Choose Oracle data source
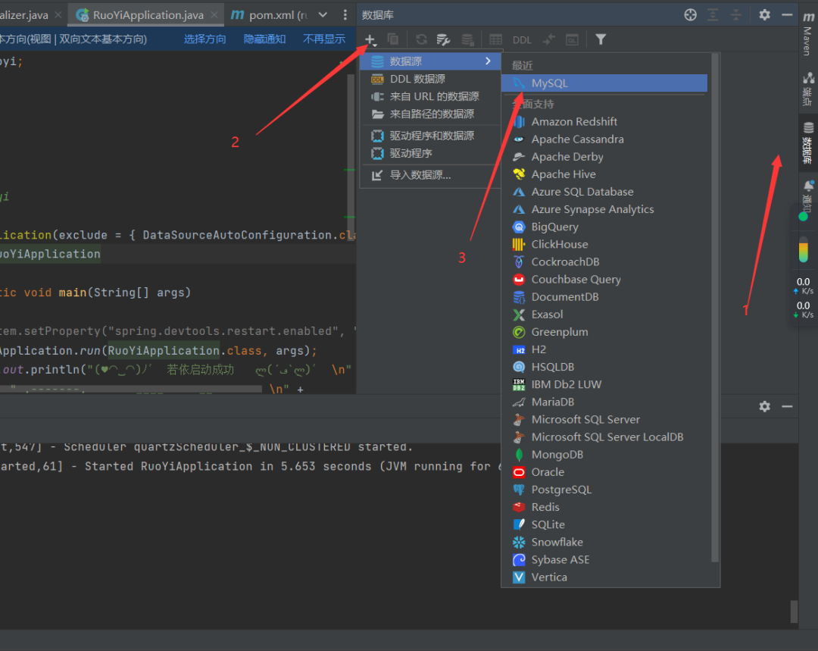818x651 pixels. (606, 472)
